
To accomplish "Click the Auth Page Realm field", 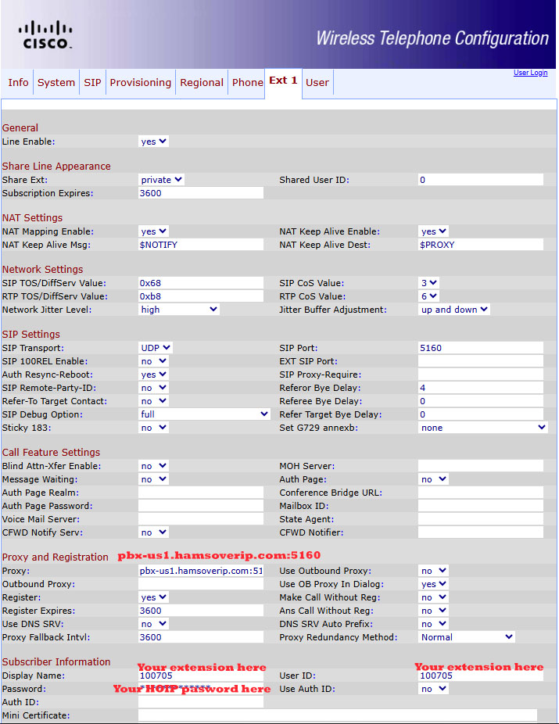I will point(201,493).
